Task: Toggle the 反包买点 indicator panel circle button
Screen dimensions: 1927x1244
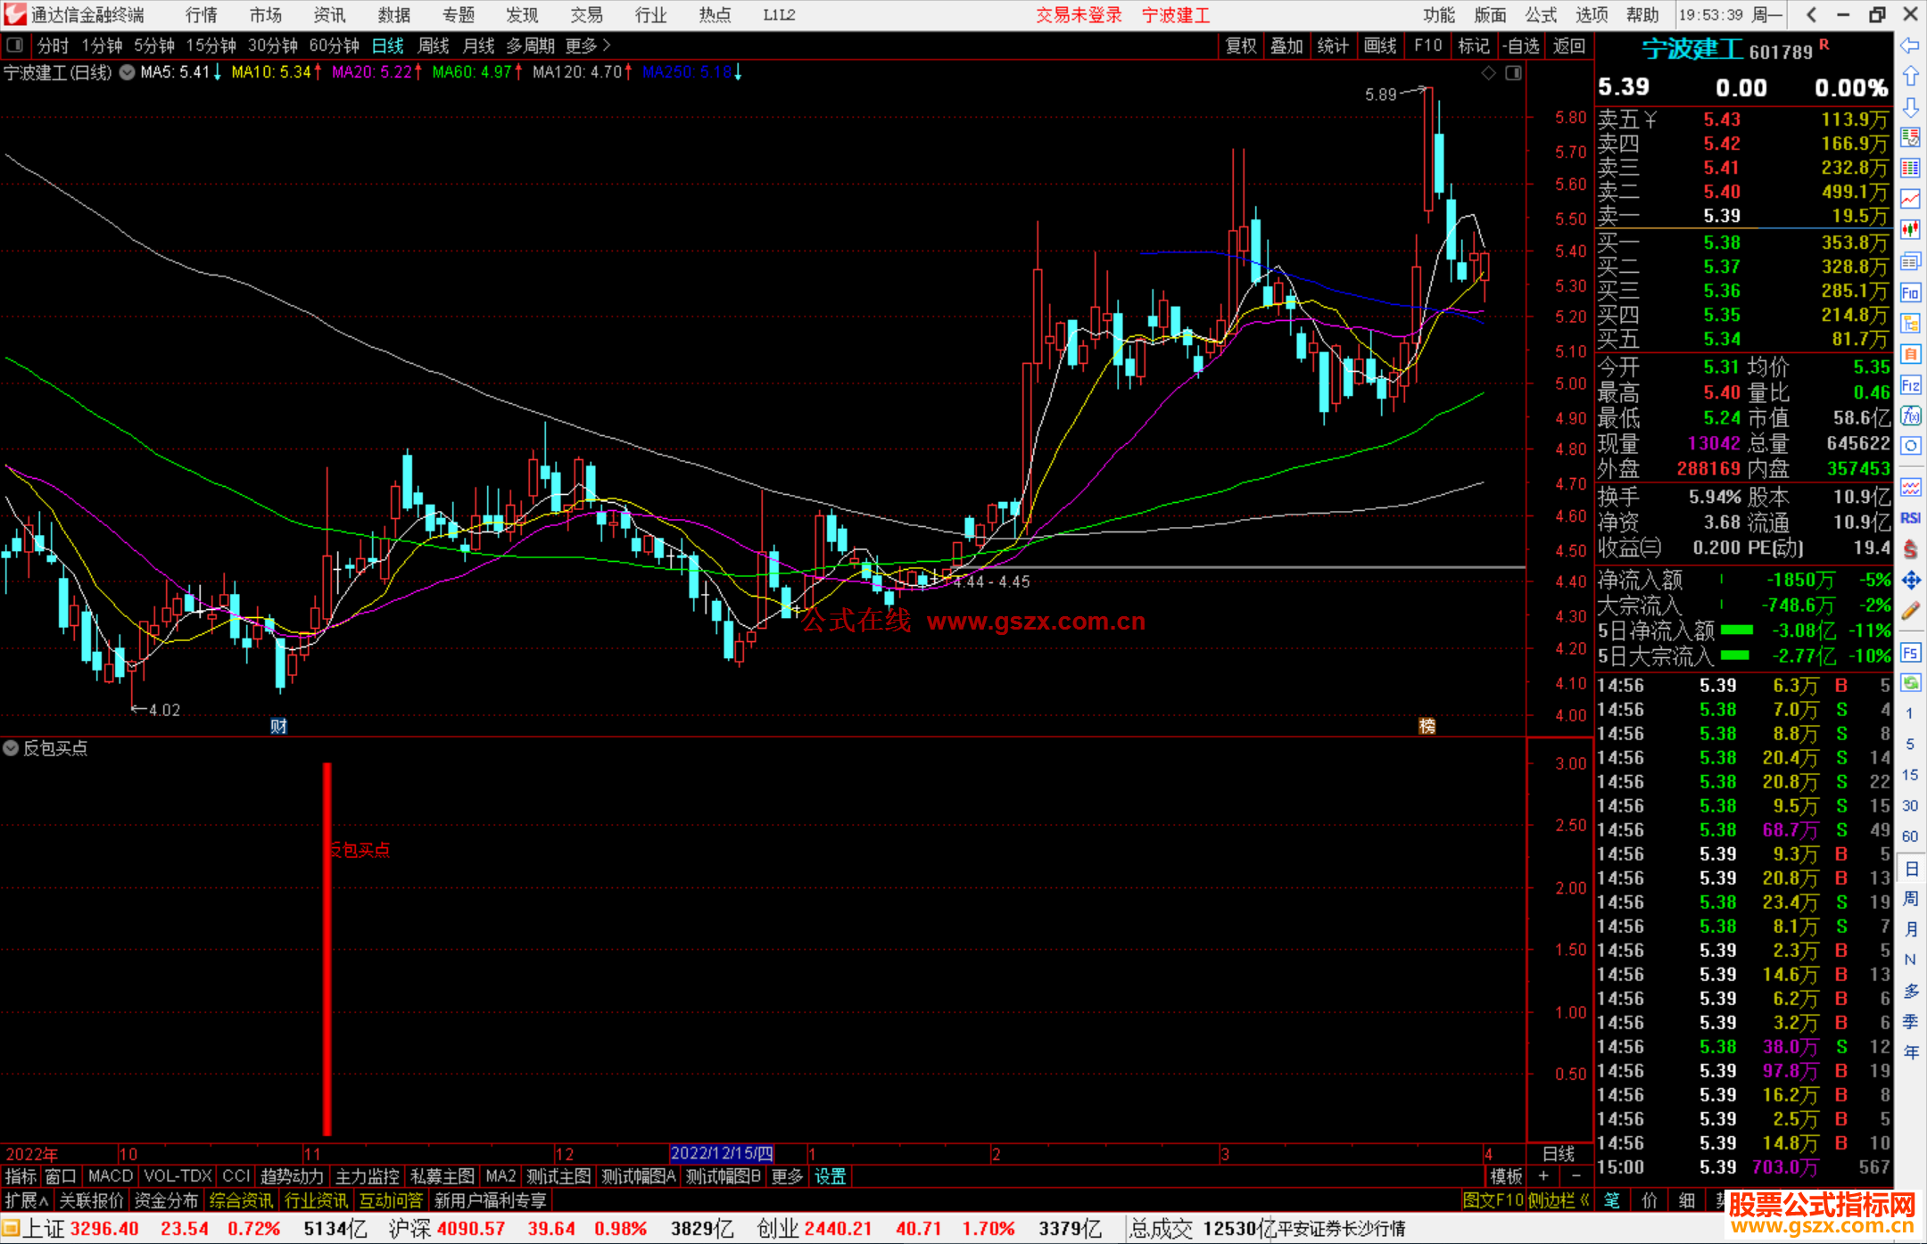Action: [x=11, y=748]
